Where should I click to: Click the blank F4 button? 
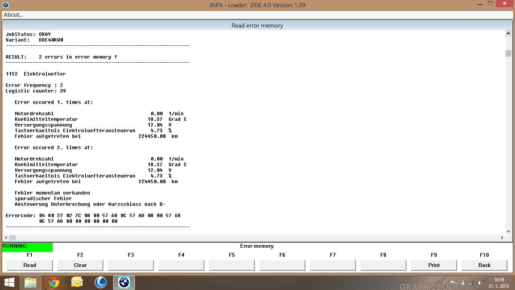181,265
